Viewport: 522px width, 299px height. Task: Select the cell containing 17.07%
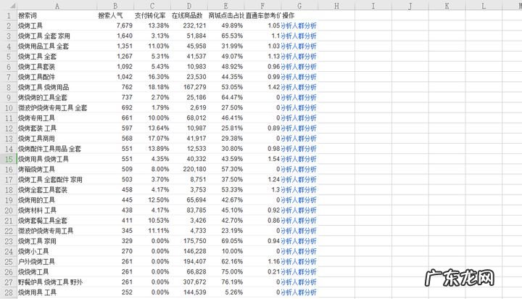[x=152, y=139]
